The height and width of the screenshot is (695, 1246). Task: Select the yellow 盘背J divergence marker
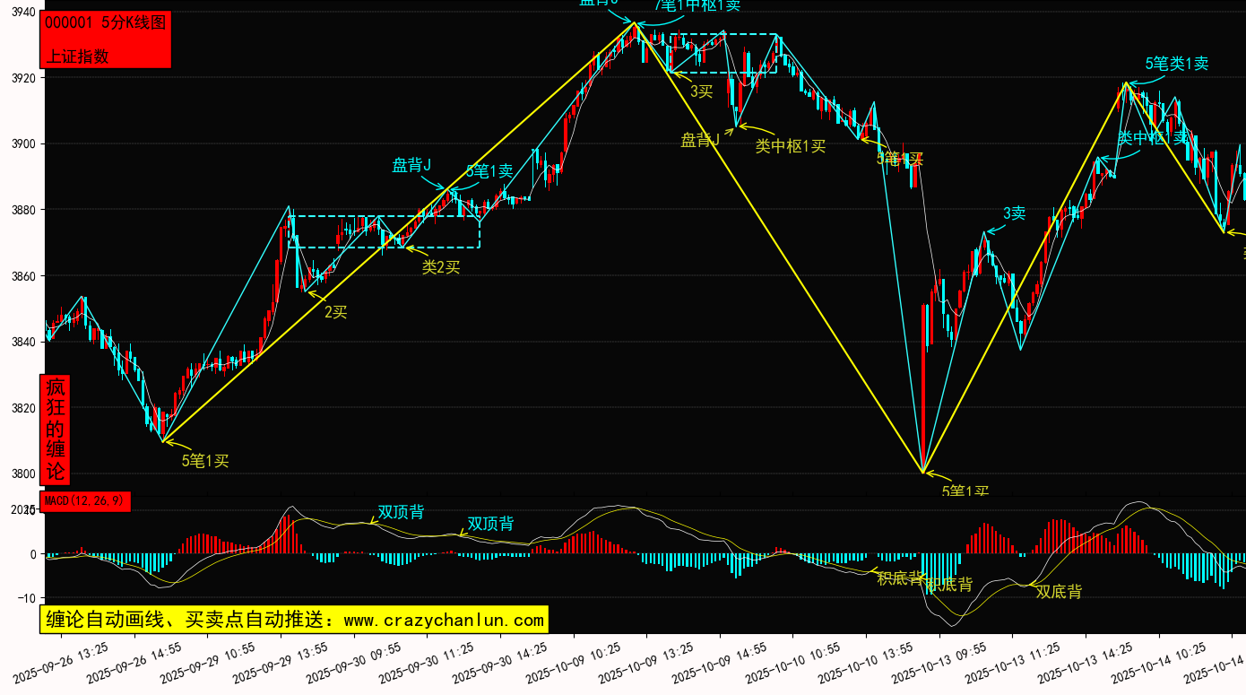[700, 140]
